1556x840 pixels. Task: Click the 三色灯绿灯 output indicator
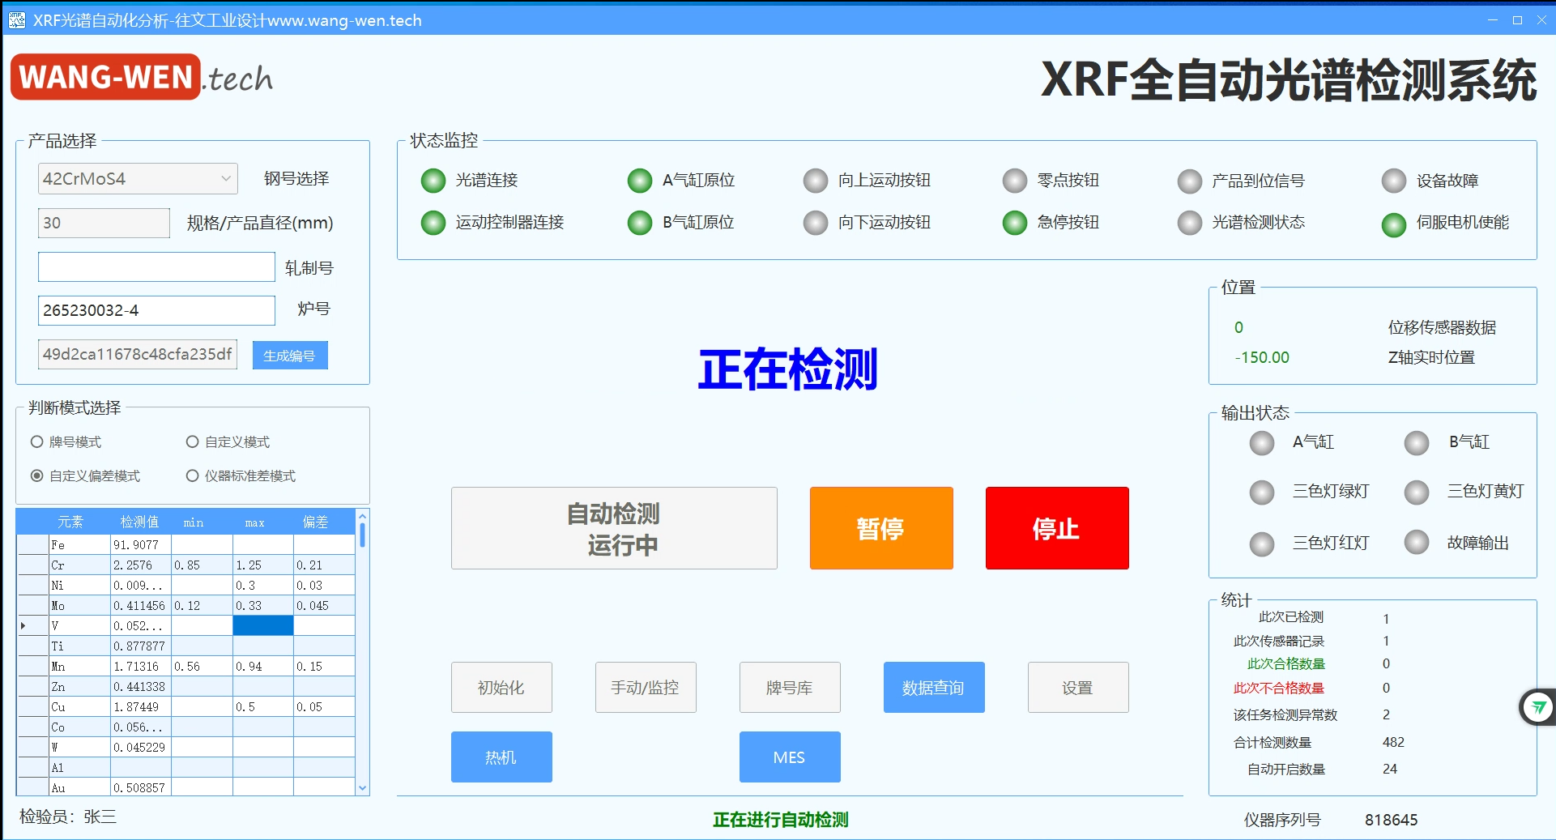[1261, 492]
